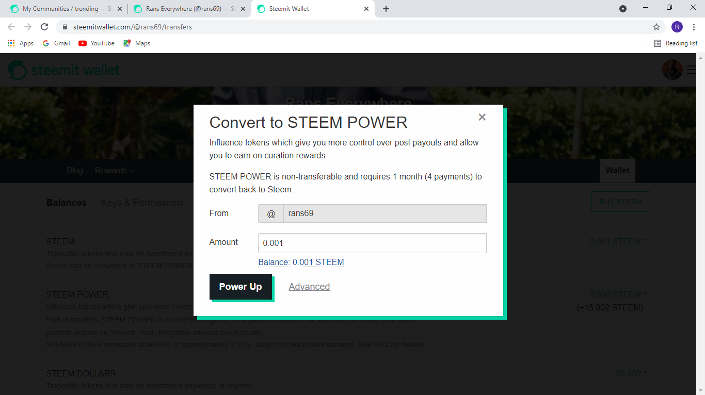Click the From account field rans69
Image resolution: width=705 pixels, height=395 pixels.
(x=384, y=213)
